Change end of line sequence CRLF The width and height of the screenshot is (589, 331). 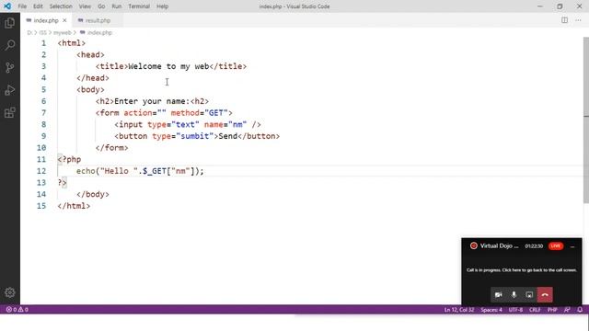[535, 310]
